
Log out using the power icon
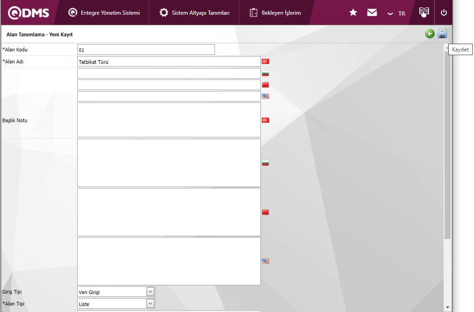pyautogui.click(x=443, y=13)
